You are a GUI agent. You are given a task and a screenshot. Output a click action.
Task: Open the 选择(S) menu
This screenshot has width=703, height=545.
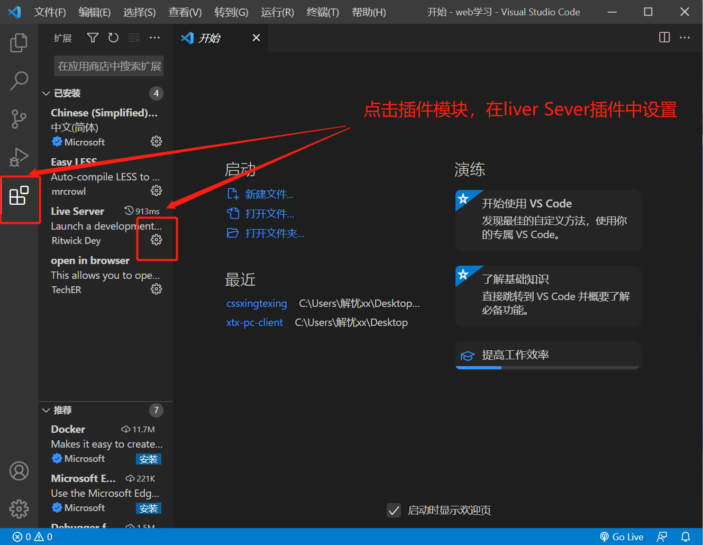[140, 12]
